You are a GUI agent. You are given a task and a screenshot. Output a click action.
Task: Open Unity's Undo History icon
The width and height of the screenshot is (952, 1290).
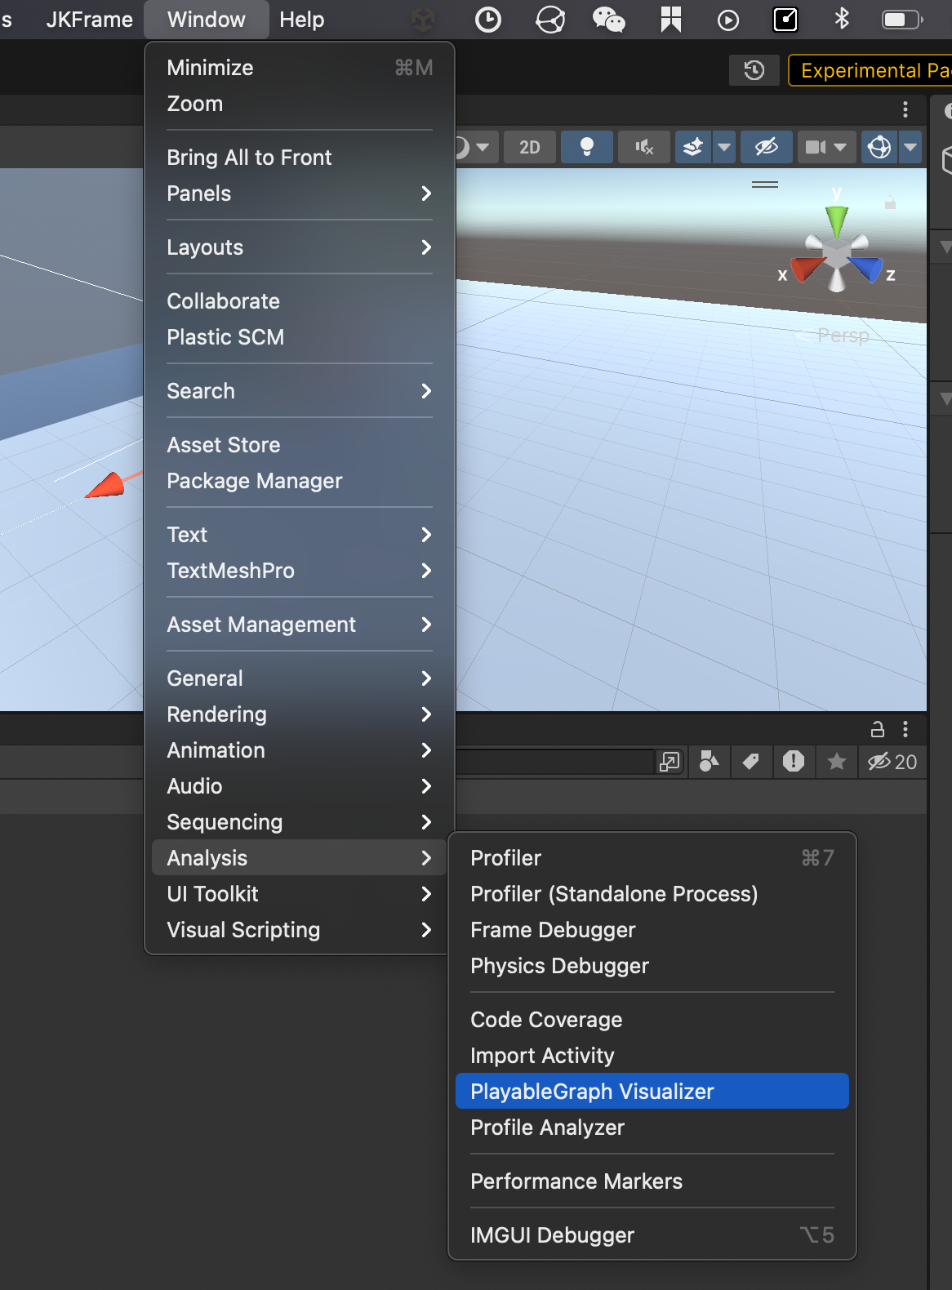[754, 70]
